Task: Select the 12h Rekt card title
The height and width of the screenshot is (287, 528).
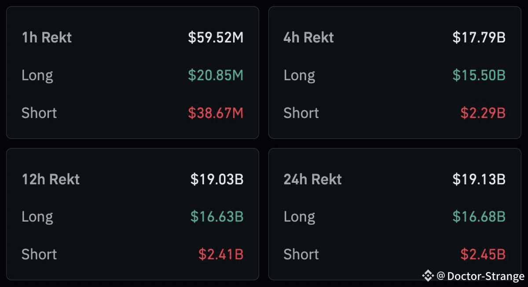Action: coord(51,179)
